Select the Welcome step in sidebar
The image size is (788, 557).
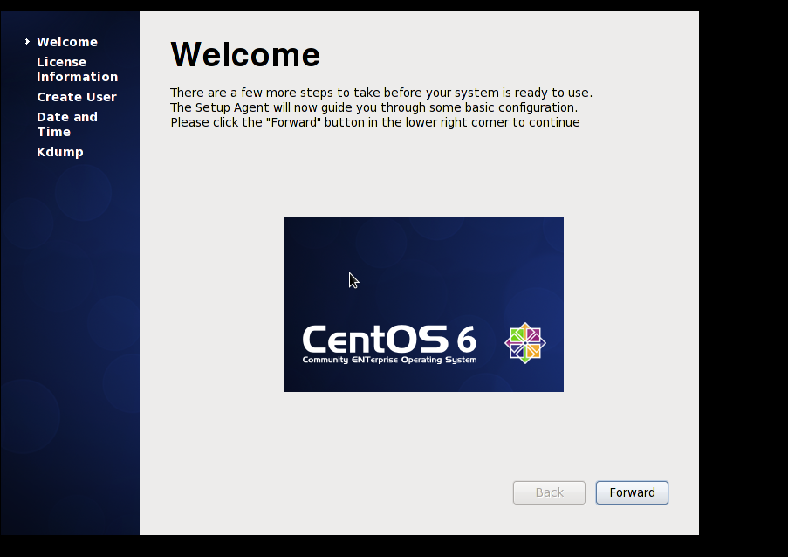click(67, 42)
